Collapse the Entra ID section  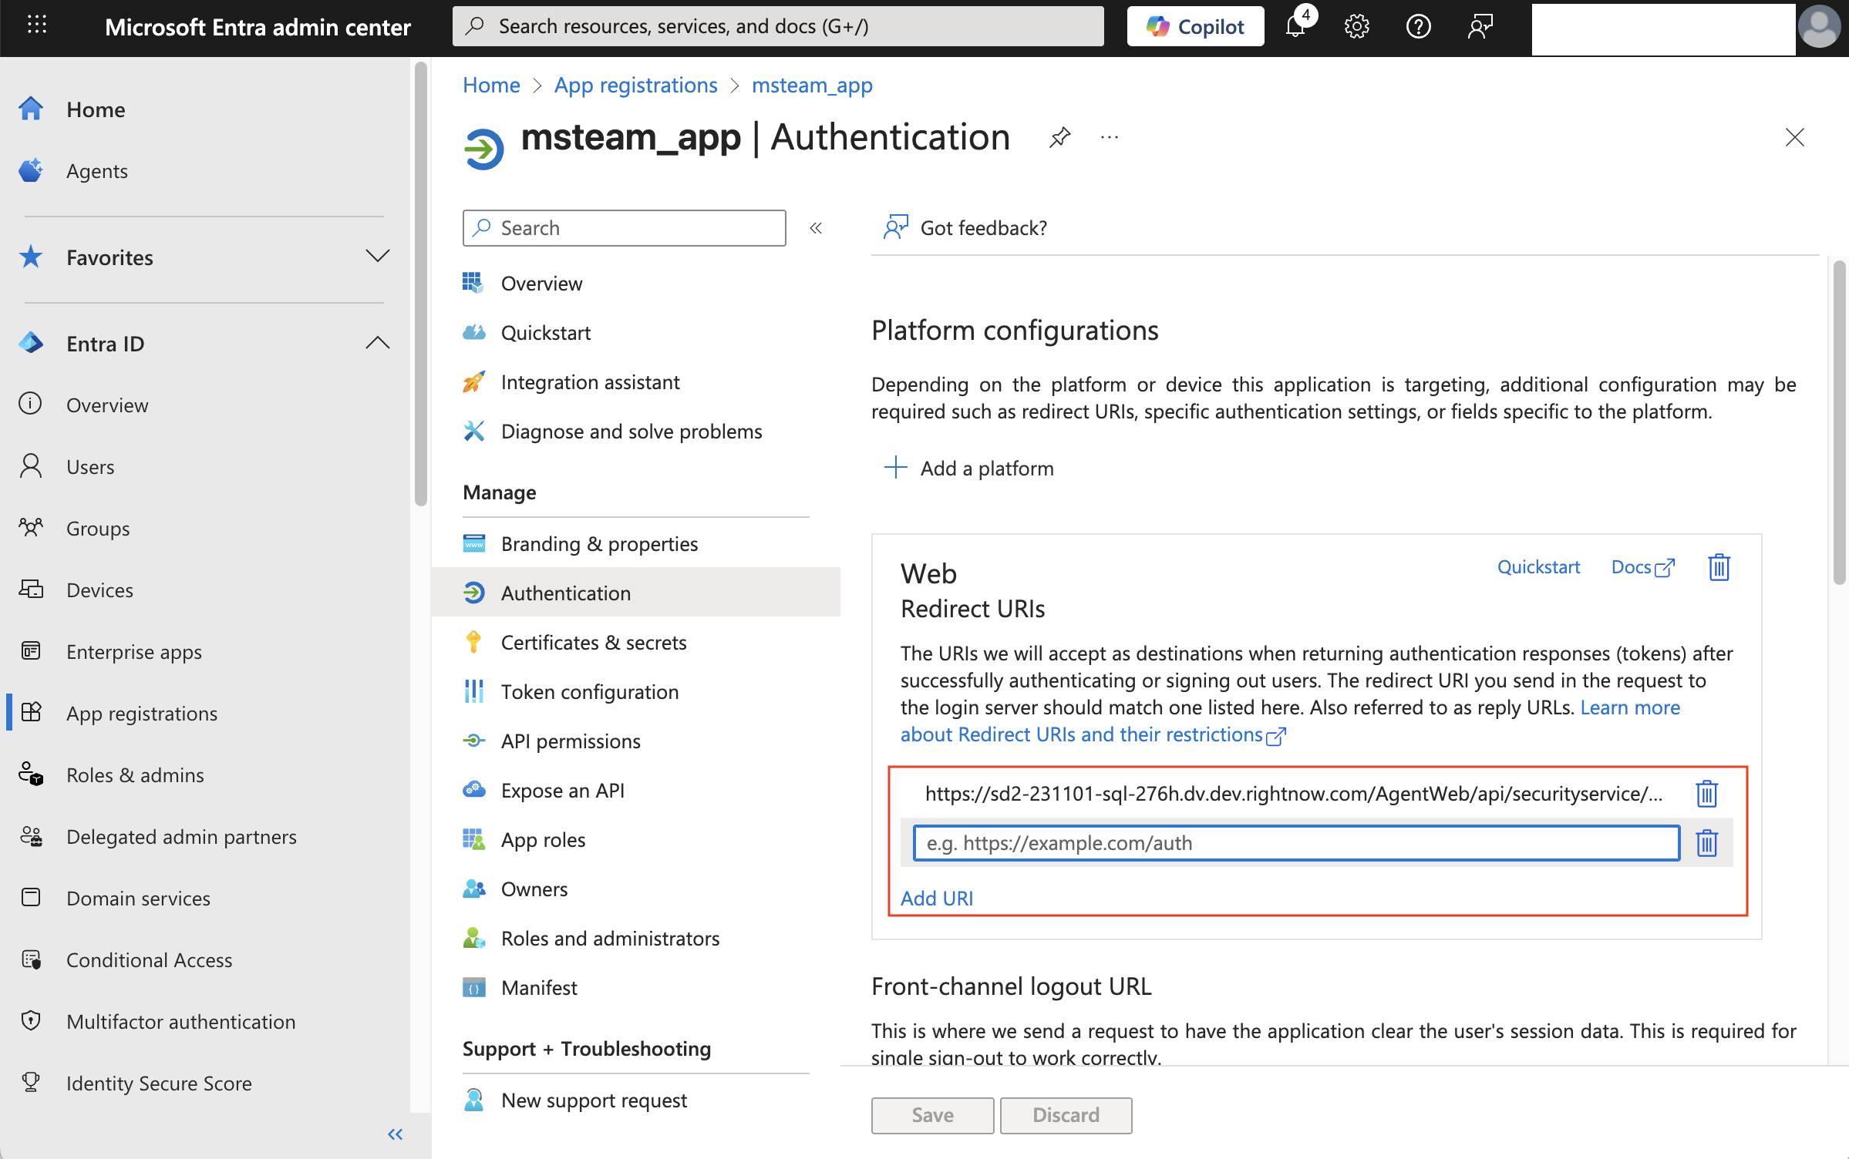[x=377, y=343]
